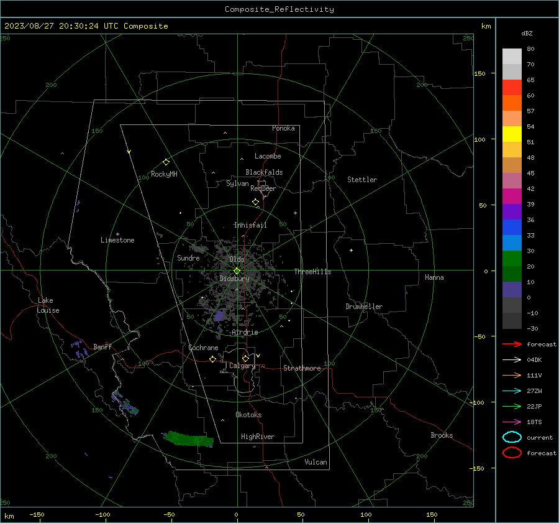Click the Strathmore label
This screenshot has width=559, height=523.
pos(302,368)
